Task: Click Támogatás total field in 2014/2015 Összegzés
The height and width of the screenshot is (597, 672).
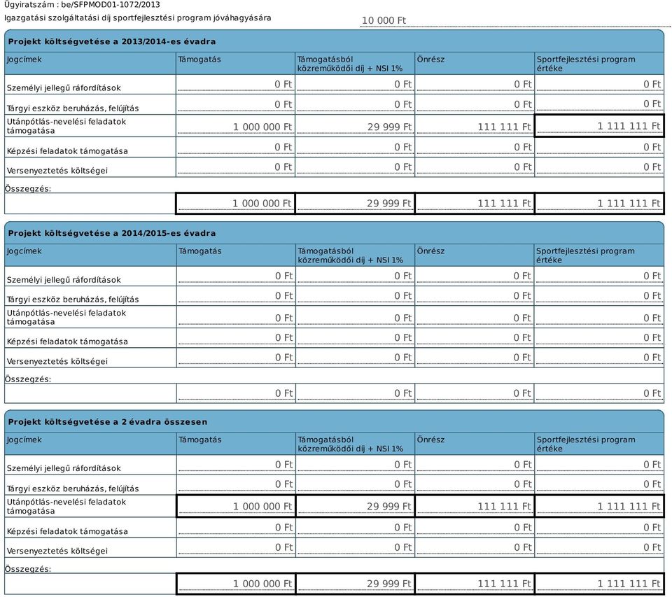Action: point(236,393)
